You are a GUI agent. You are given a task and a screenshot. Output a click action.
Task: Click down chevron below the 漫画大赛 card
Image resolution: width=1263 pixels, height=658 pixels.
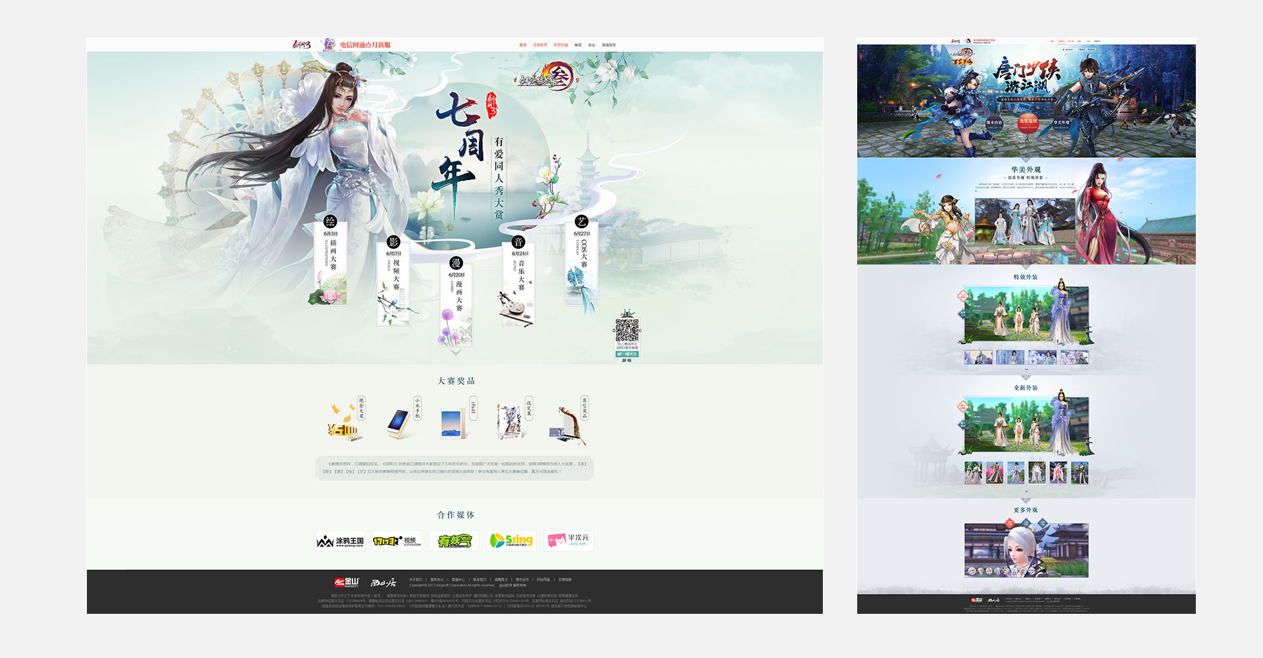(x=456, y=353)
